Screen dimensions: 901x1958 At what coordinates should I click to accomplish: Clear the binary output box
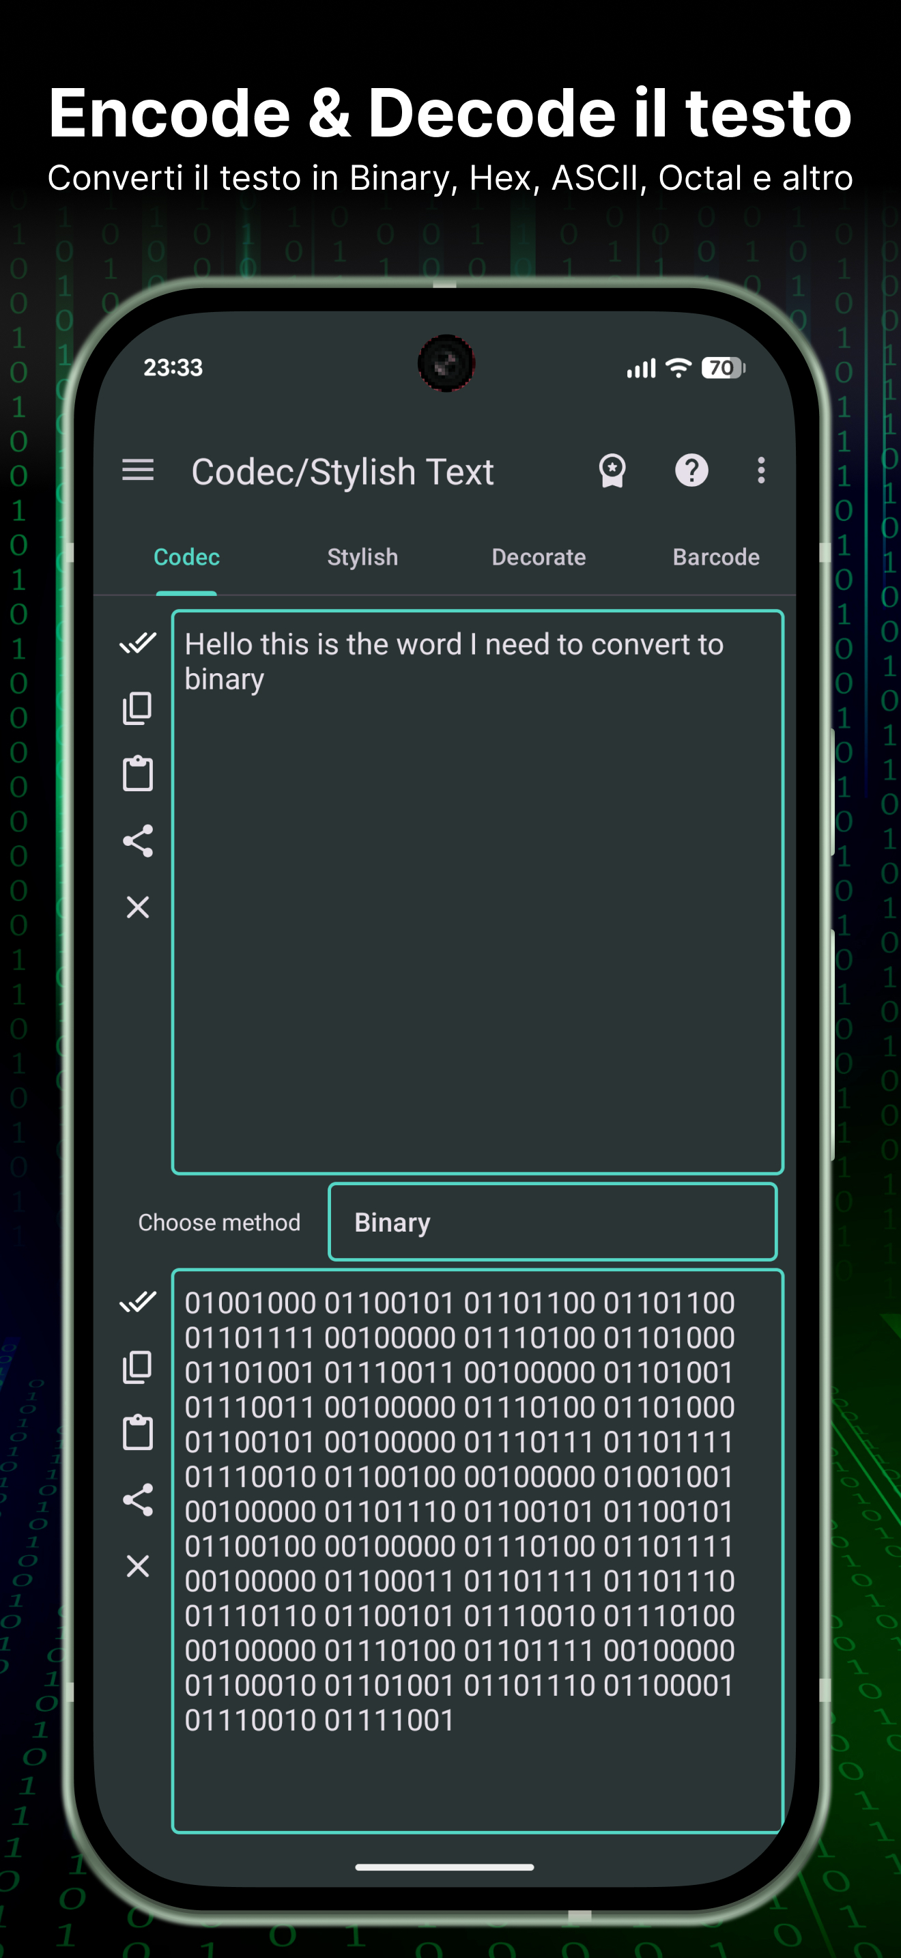pyautogui.click(x=137, y=1566)
